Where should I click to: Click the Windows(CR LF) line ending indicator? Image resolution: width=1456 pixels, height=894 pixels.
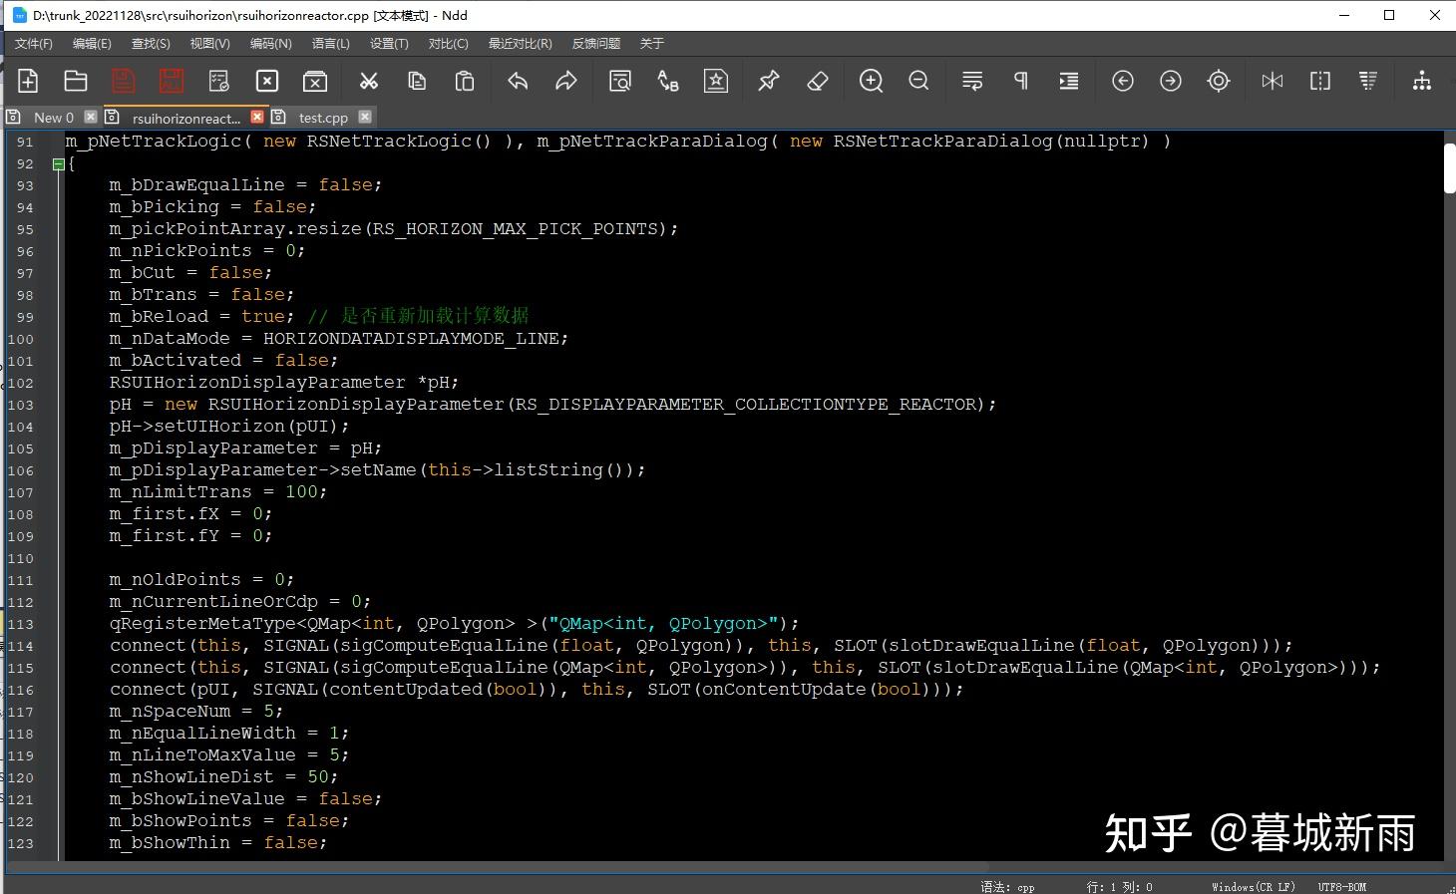tap(1254, 886)
